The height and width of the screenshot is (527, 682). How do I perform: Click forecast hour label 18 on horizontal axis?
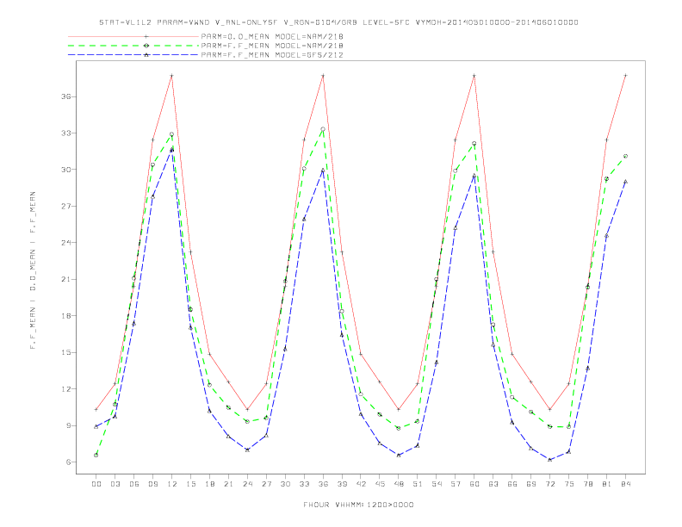(209, 484)
